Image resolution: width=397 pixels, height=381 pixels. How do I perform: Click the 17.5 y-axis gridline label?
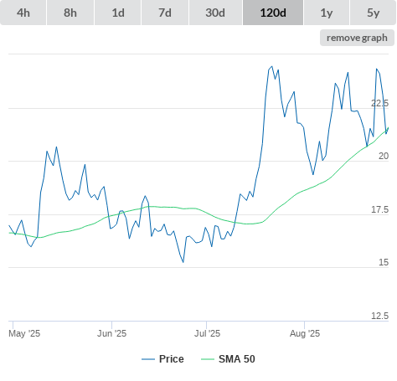pyautogui.click(x=379, y=209)
